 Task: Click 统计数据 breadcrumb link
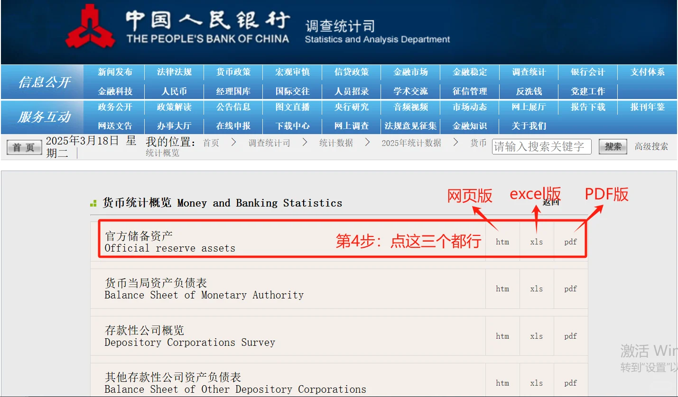point(336,143)
